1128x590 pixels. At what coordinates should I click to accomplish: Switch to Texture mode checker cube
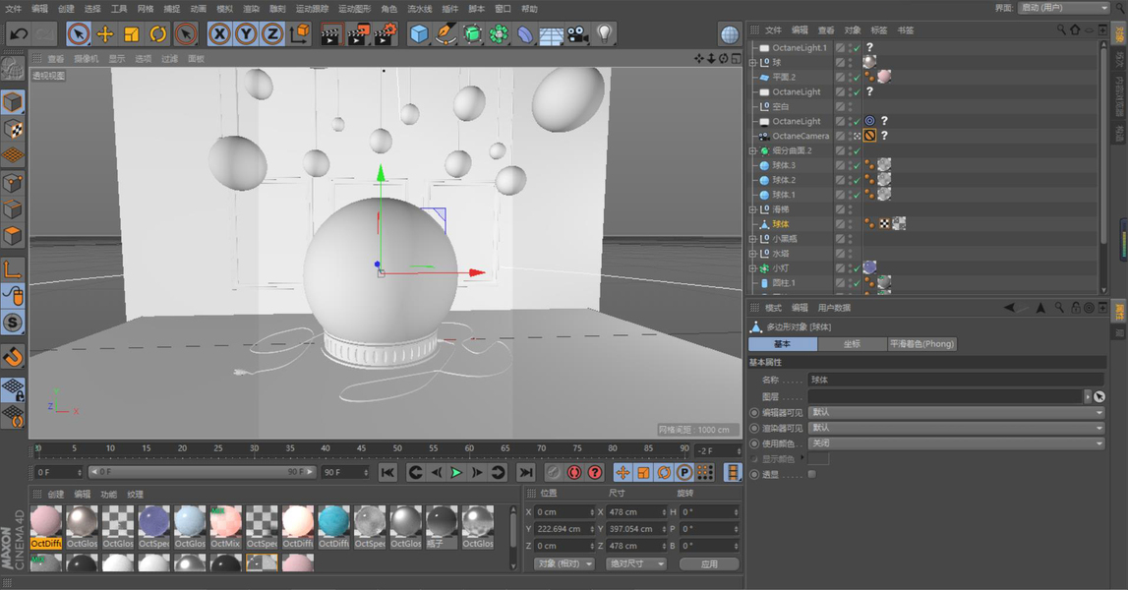click(12, 129)
